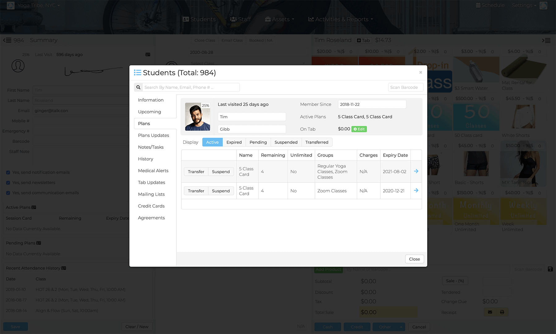Transfer the Regular Yoga 5 Class Card

(x=196, y=172)
